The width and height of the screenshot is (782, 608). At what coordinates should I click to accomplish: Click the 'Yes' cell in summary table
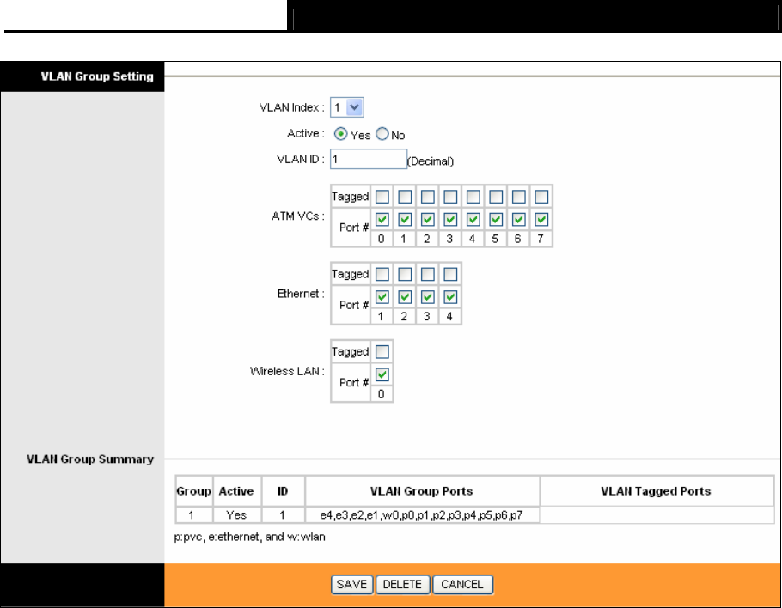[236, 514]
